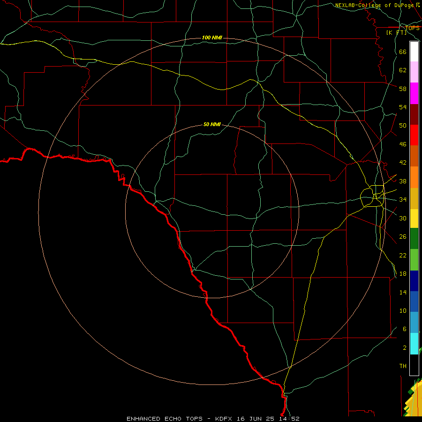Image resolution: width=422 pixels, height=422 pixels.
Task: Click the '14' legend value
Action: coord(403,292)
